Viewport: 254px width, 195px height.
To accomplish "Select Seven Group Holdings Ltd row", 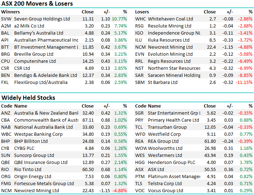I will pyautogui.click(x=42, y=19).
